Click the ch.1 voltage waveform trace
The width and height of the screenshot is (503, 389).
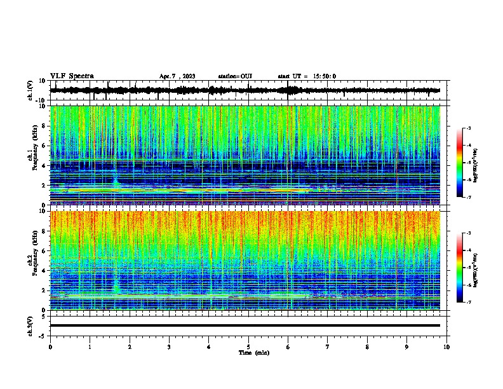pyautogui.click(x=245, y=90)
